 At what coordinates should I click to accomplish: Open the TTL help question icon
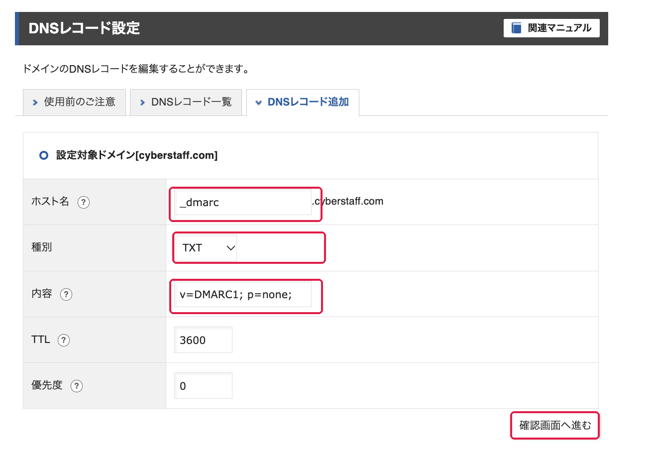pos(64,341)
